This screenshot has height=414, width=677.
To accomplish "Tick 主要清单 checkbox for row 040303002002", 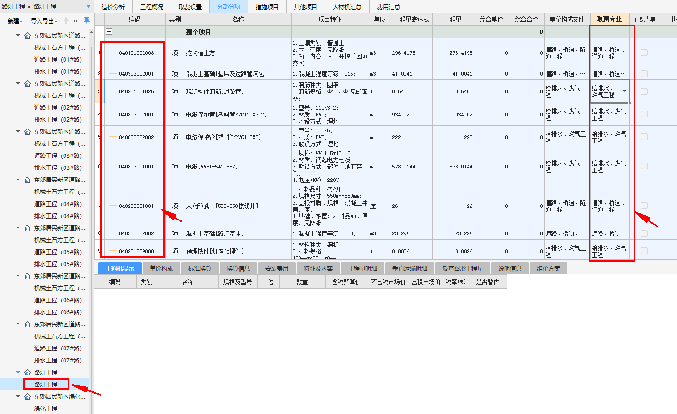I will pos(644,233).
